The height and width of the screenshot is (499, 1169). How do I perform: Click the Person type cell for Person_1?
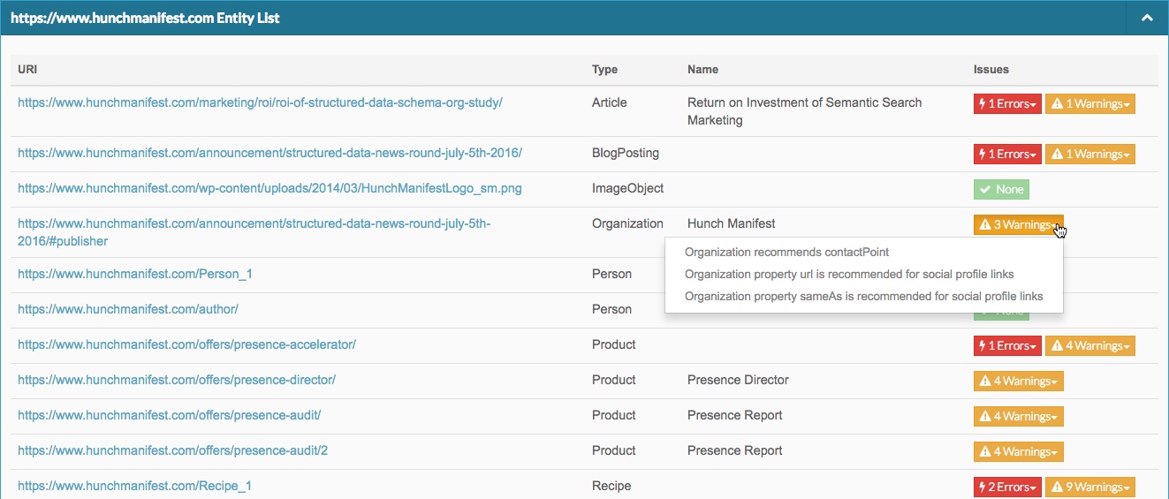(611, 274)
